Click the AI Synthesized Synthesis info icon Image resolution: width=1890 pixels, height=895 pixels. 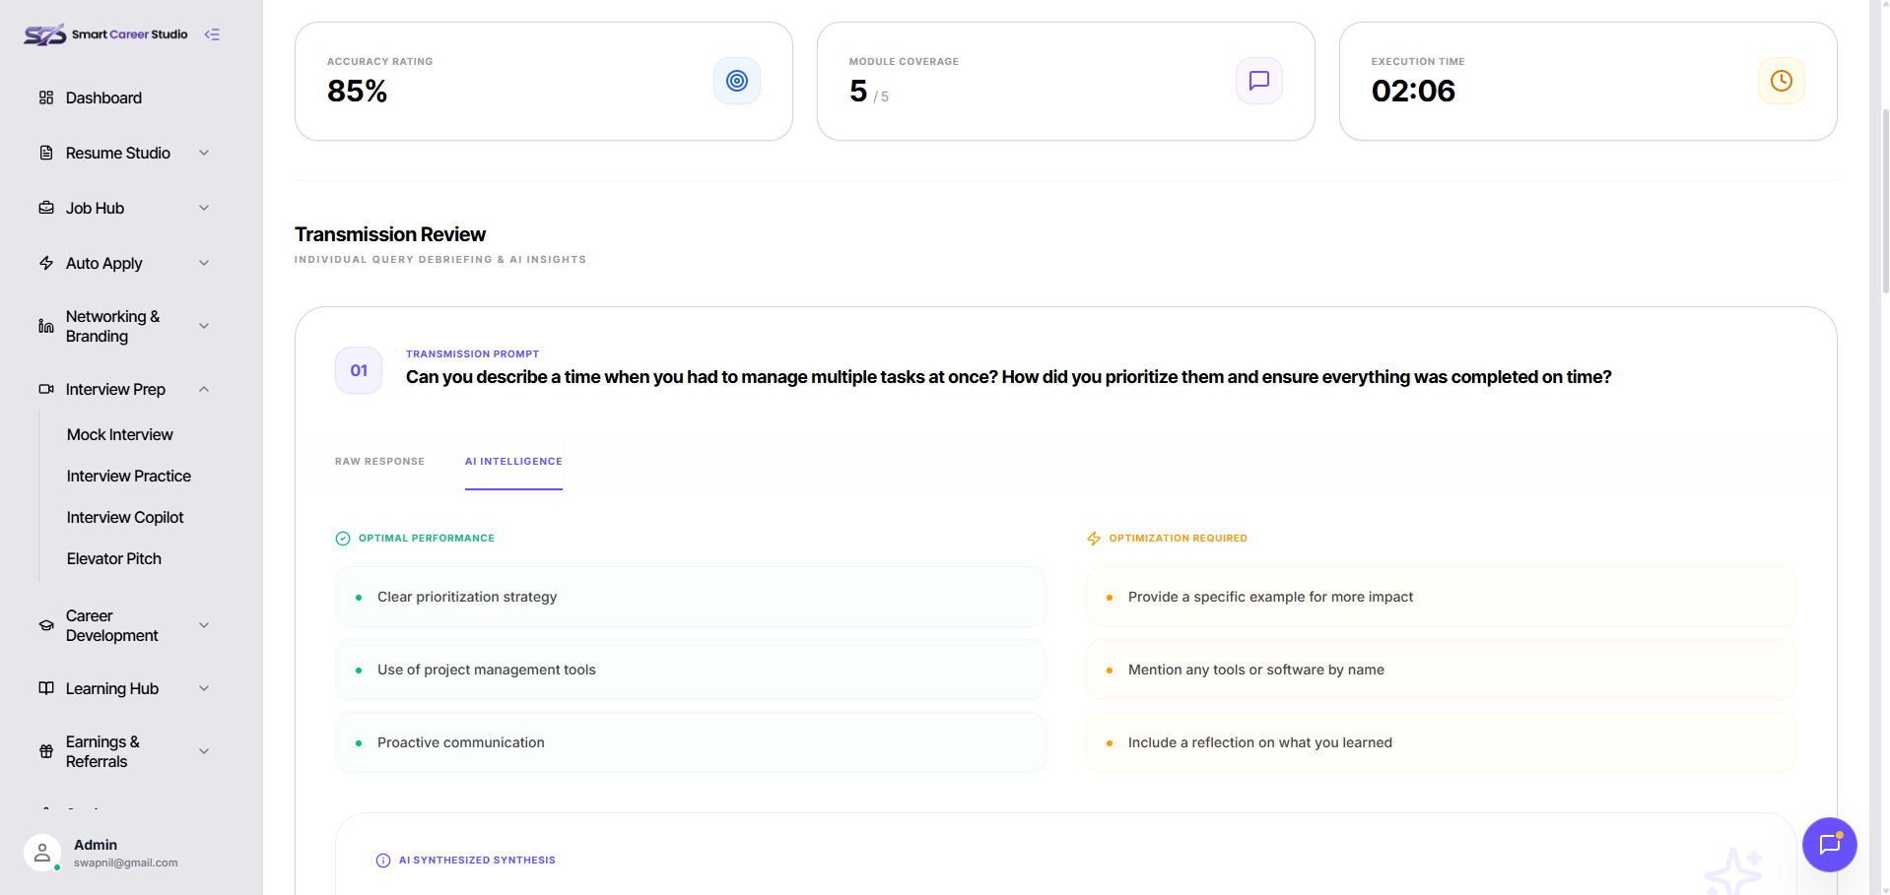383,861
